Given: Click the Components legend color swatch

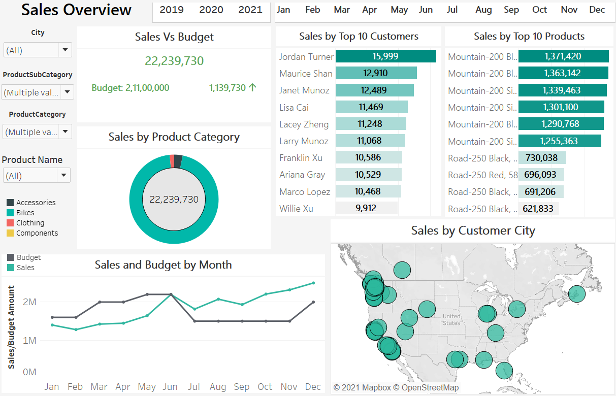Looking at the screenshot, I should click(10, 233).
